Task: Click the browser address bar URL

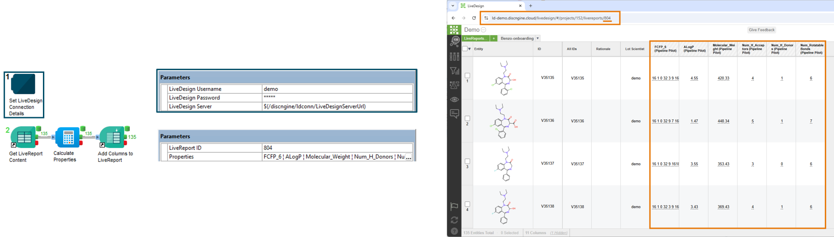Action: tap(551, 18)
